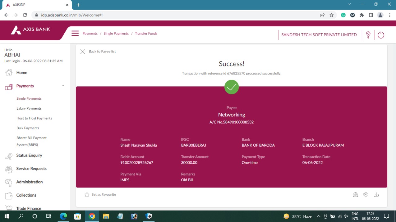Viewport: 396px width, 222px height.
Task: Click the name Shesh Narayan Shukla
Action: [x=139, y=145]
